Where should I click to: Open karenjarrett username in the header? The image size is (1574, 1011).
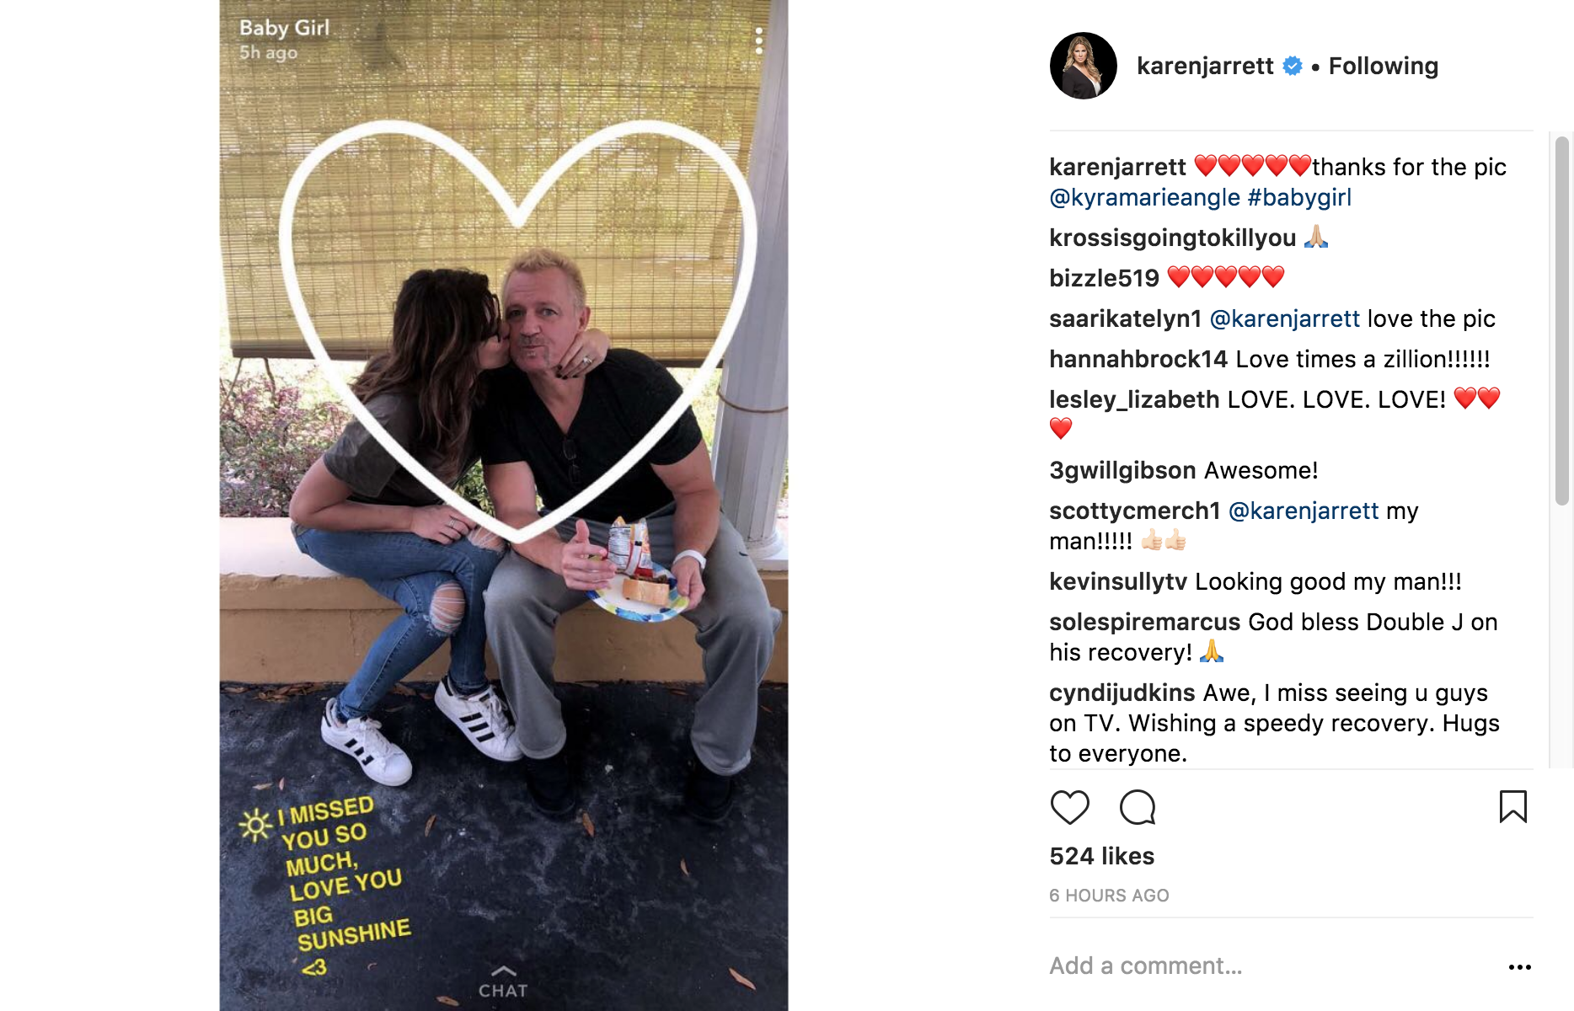pyautogui.click(x=1205, y=66)
